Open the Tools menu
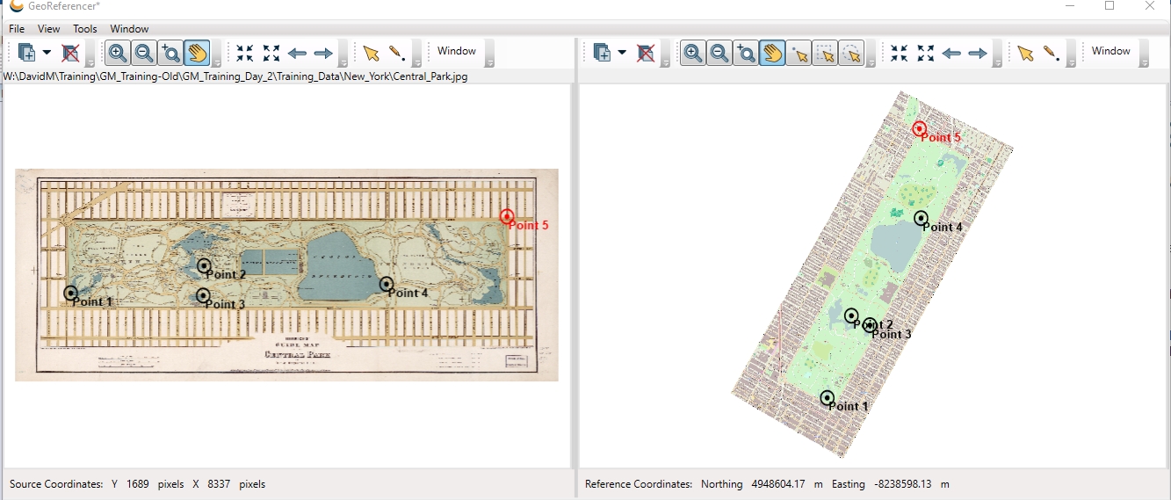 click(x=85, y=29)
